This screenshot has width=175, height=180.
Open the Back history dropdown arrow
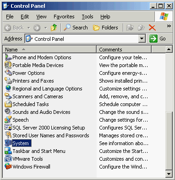pos(28,28)
